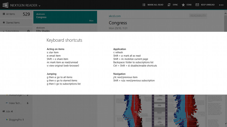Click the Keep Unread envelope icon
Image resolution: width=227 pixels, height=127 pixels.
[x=197, y=5]
